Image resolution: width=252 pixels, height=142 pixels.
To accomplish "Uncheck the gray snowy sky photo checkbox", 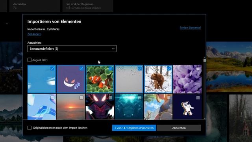I will pyautogui.click(x=140, y=68).
